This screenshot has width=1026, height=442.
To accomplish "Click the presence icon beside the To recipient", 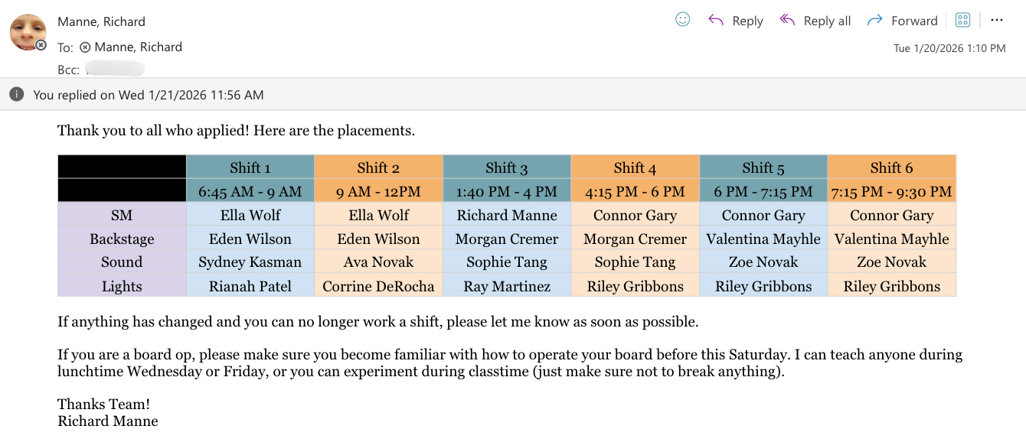I will (85, 47).
